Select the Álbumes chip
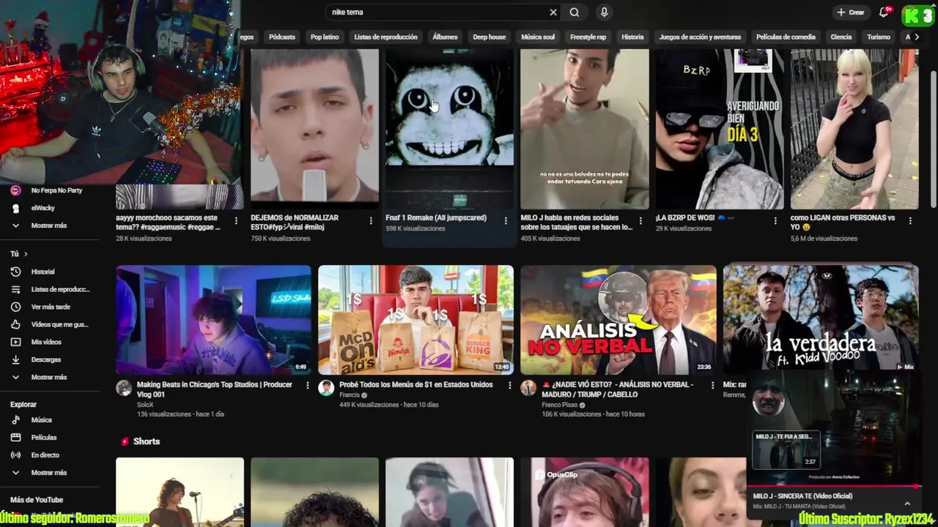The height and width of the screenshot is (527, 938). click(x=445, y=37)
